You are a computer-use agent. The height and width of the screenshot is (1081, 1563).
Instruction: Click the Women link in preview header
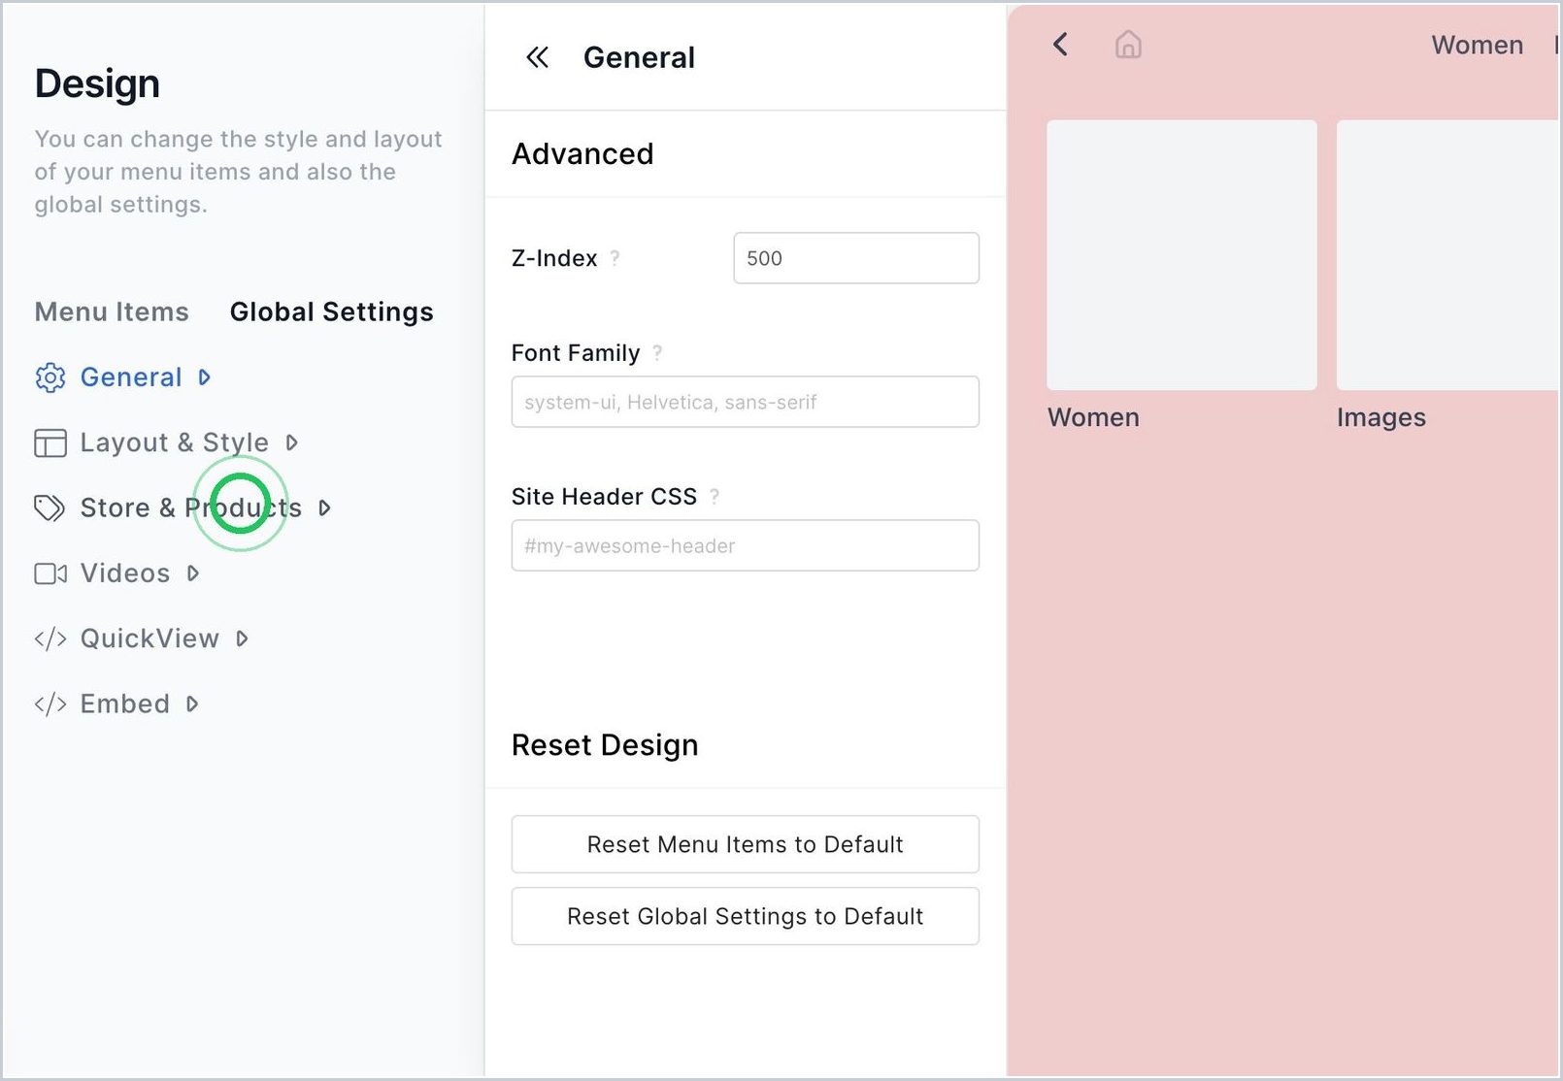pos(1477,45)
